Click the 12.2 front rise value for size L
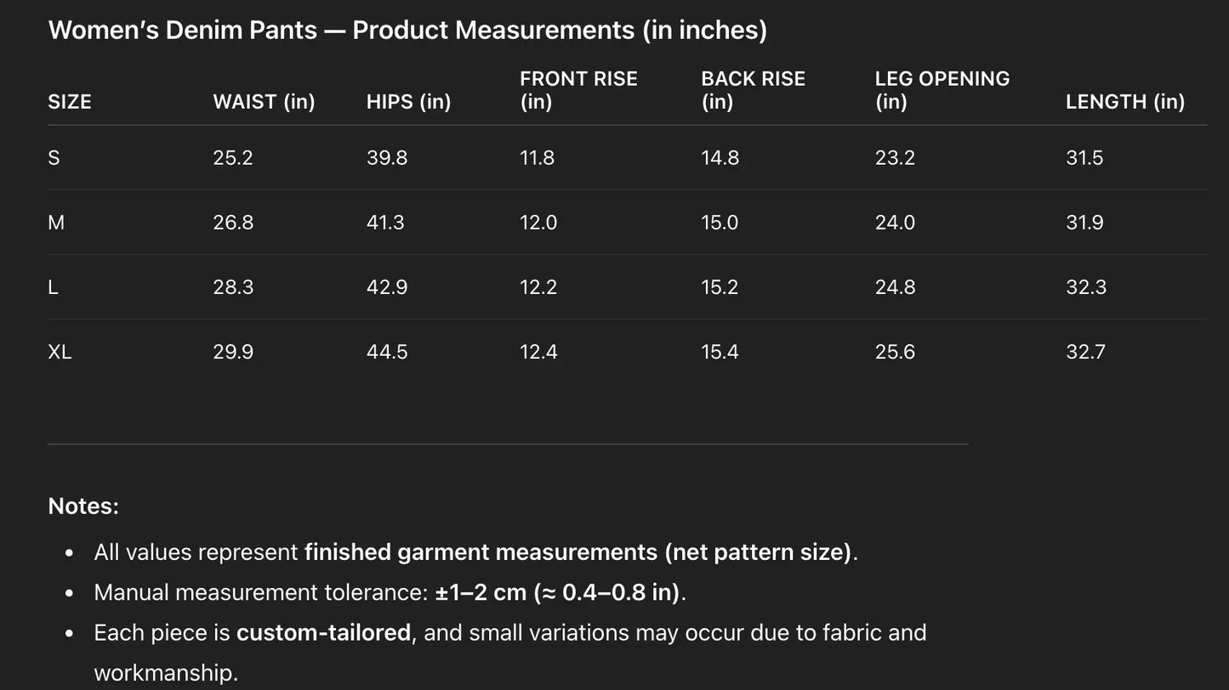 (x=538, y=287)
